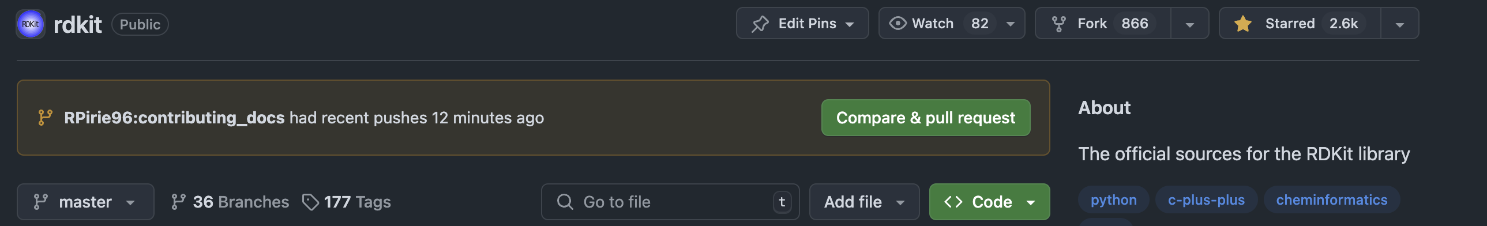Image resolution: width=1487 pixels, height=226 pixels.
Task: Click the branch icon beside 36 Branches
Action: coord(178,202)
